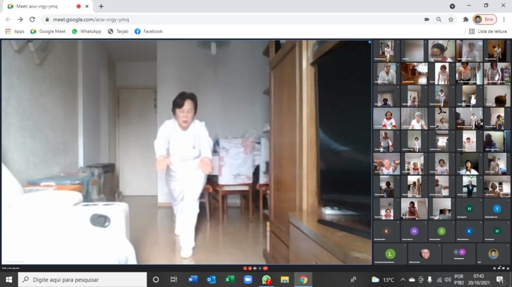Screen dimensions: 512x287
Task: Show hidden system tray icons
Action: tap(402, 279)
